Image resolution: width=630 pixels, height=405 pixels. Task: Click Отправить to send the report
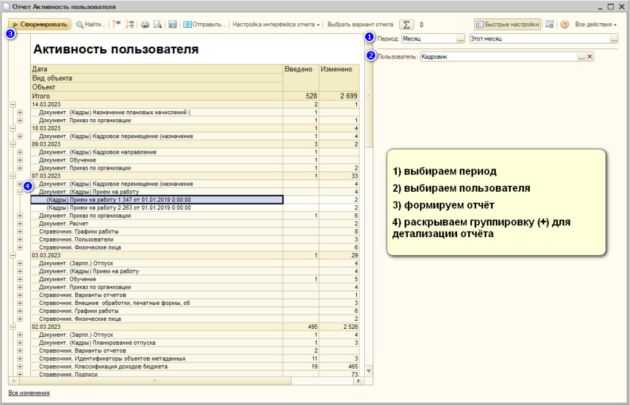[204, 25]
